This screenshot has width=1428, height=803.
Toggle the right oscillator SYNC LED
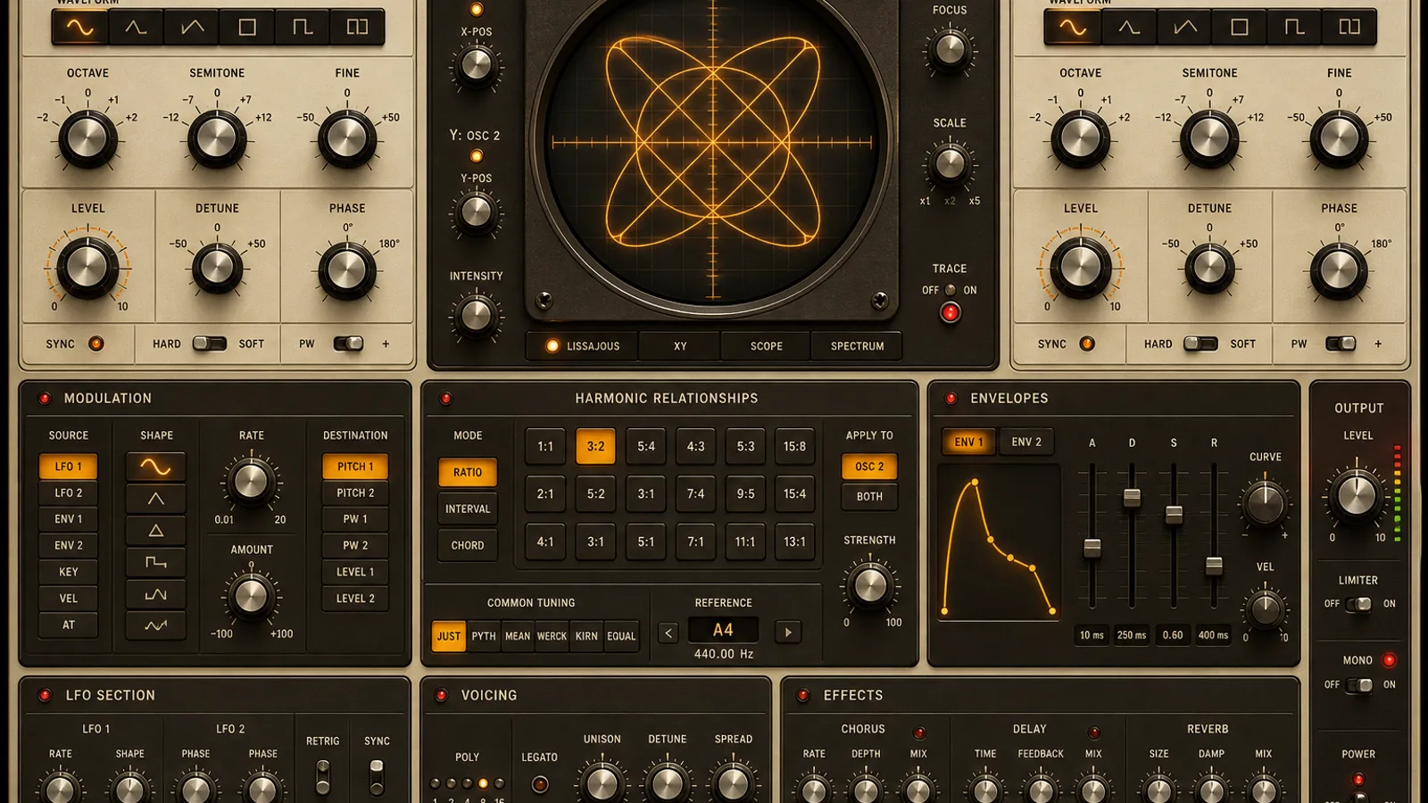(1087, 344)
